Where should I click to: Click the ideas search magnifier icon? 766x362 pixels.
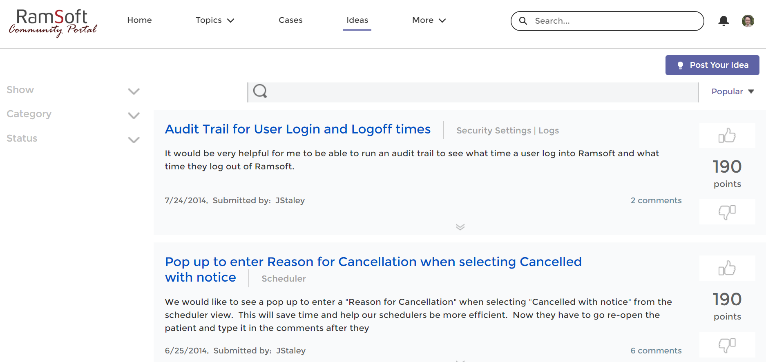point(260,91)
